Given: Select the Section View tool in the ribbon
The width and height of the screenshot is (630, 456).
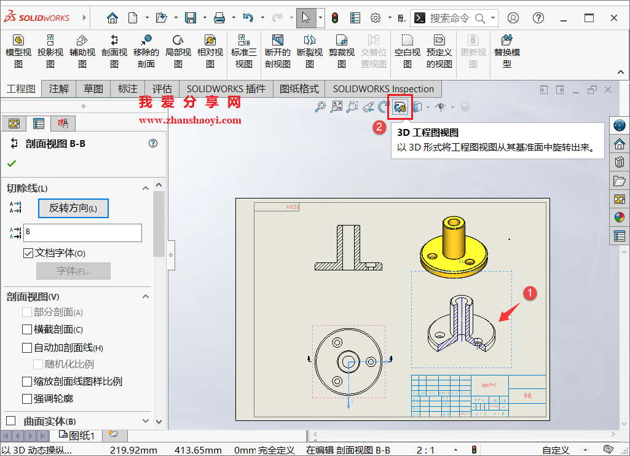Looking at the screenshot, I should (114, 49).
